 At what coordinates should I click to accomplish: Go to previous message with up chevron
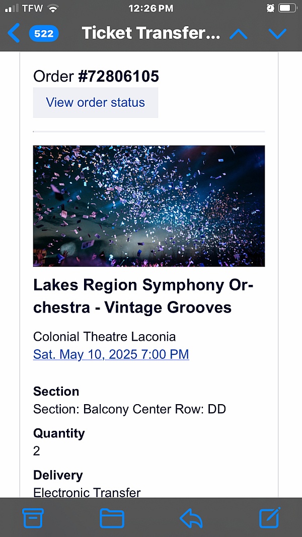[239, 34]
